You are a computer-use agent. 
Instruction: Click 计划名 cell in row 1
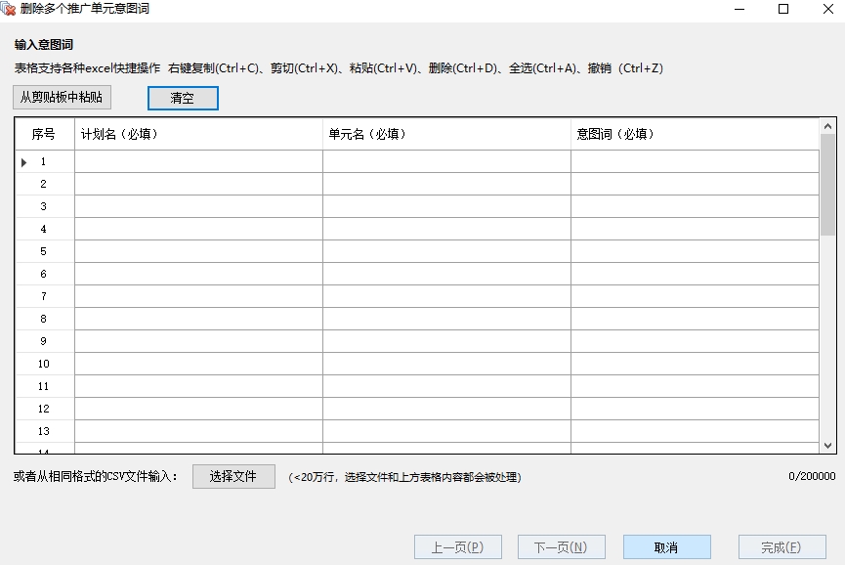(x=198, y=161)
